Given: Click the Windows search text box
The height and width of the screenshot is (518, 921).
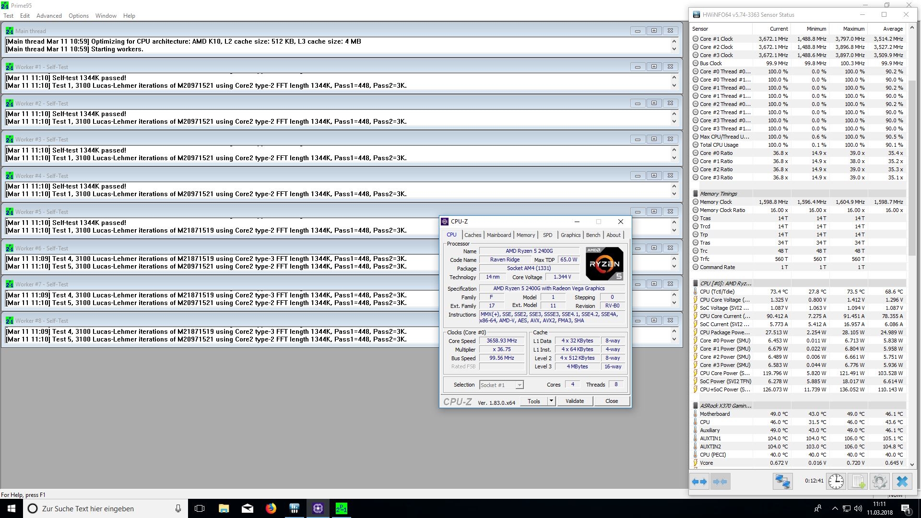Looking at the screenshot, I should (x=106, y=508).
